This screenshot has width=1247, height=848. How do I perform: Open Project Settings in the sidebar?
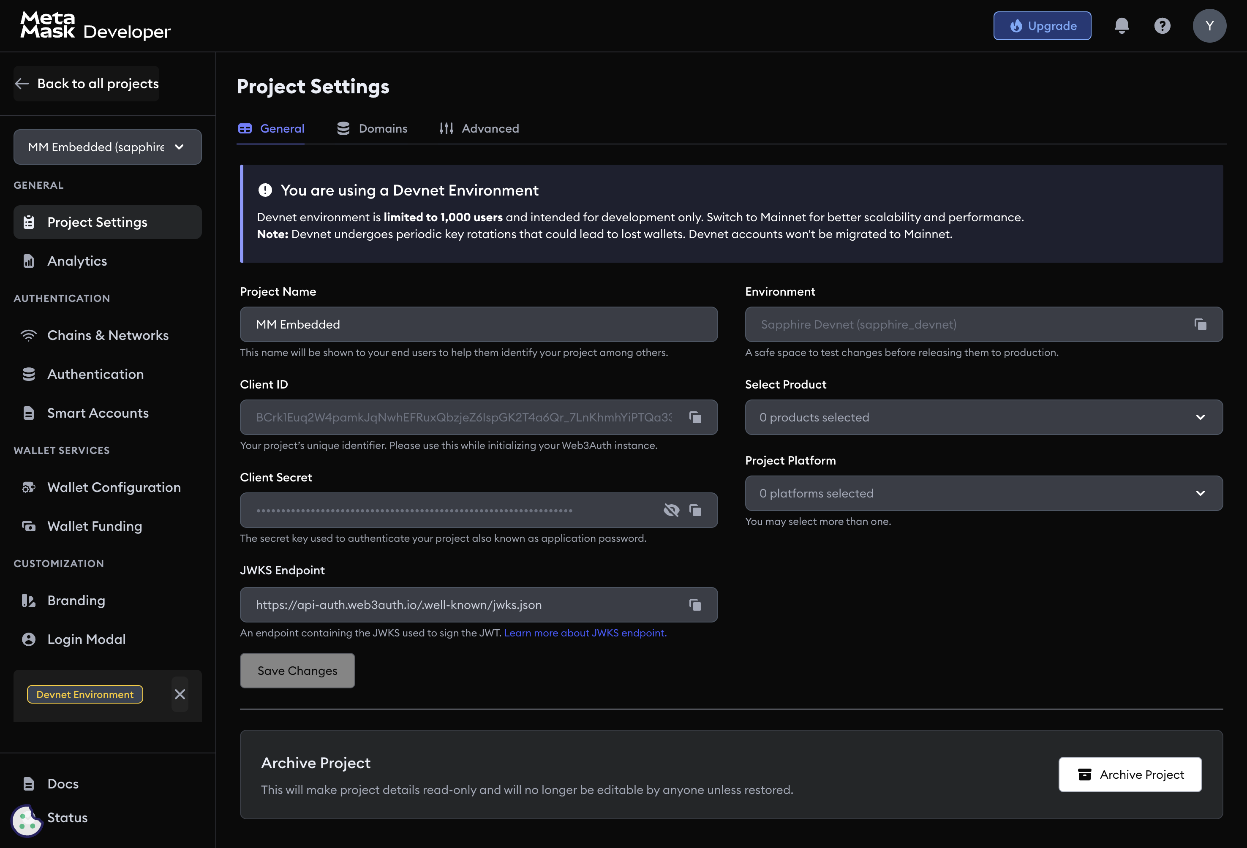tap(107, 222)
